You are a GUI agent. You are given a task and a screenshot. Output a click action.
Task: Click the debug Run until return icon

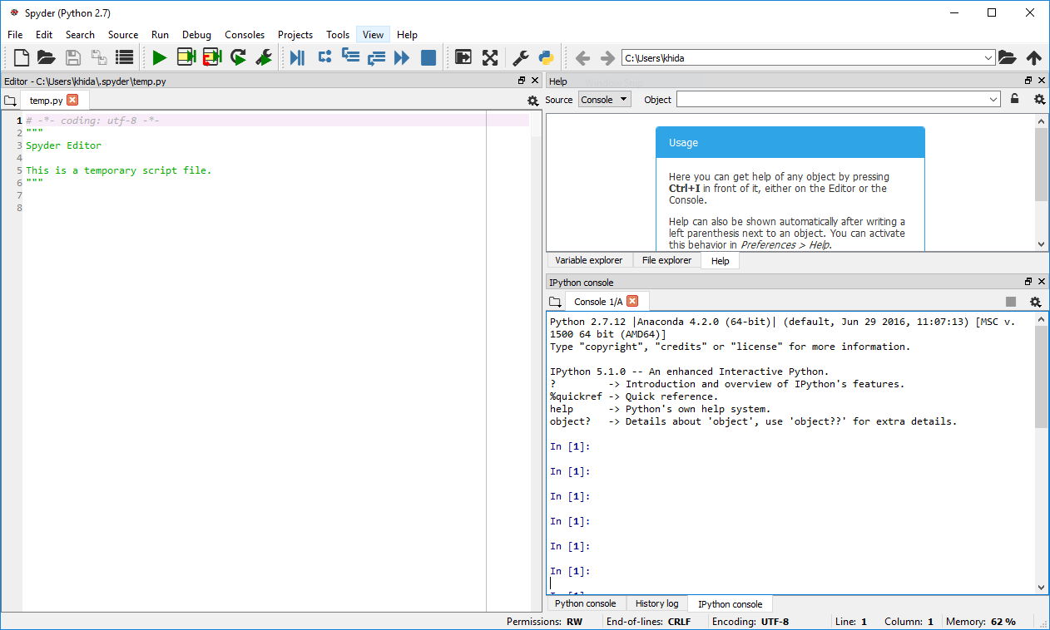376,57
